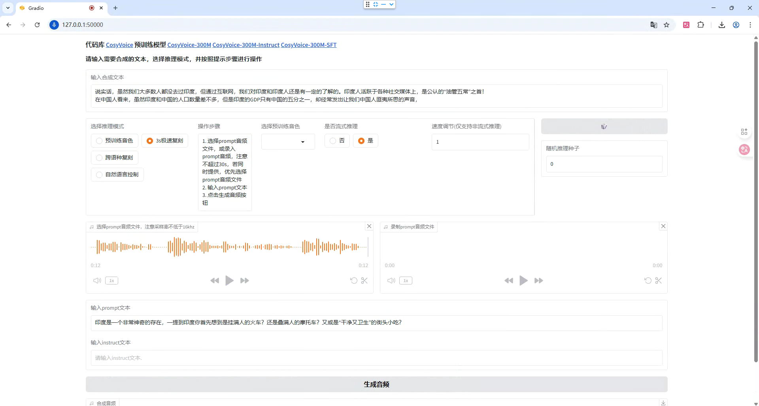
Task: Undo edits on recorded prompt audio
Action: (648, 281)
